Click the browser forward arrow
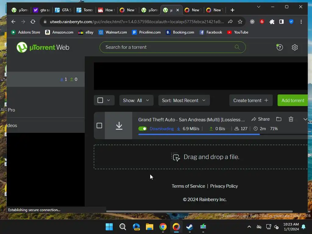Screen dimensions: 312x234 (23, 22)
